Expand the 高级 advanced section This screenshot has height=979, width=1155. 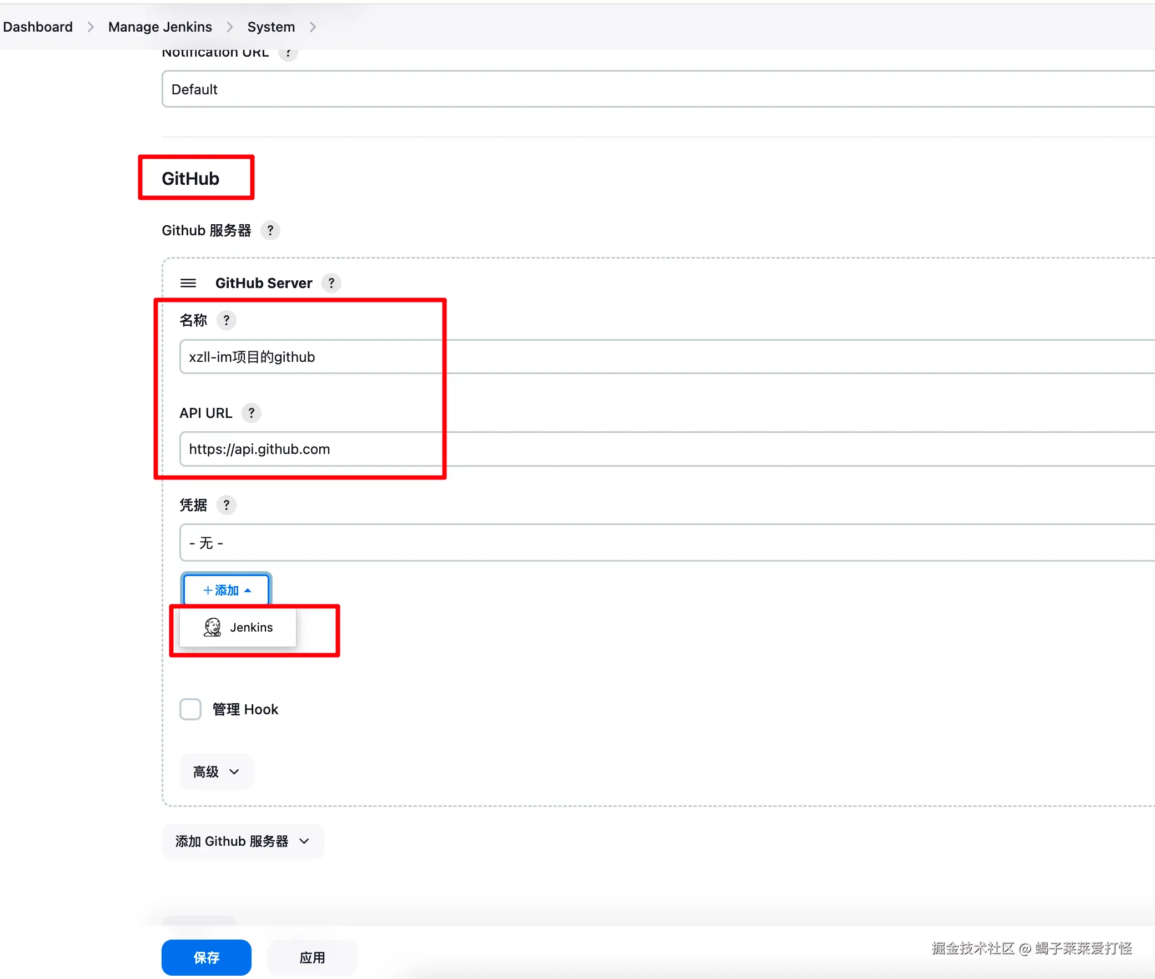click(217, 771)
